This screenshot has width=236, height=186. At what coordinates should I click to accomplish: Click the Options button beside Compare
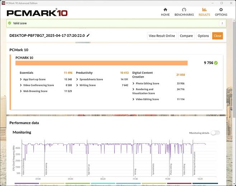coord(203,36)
